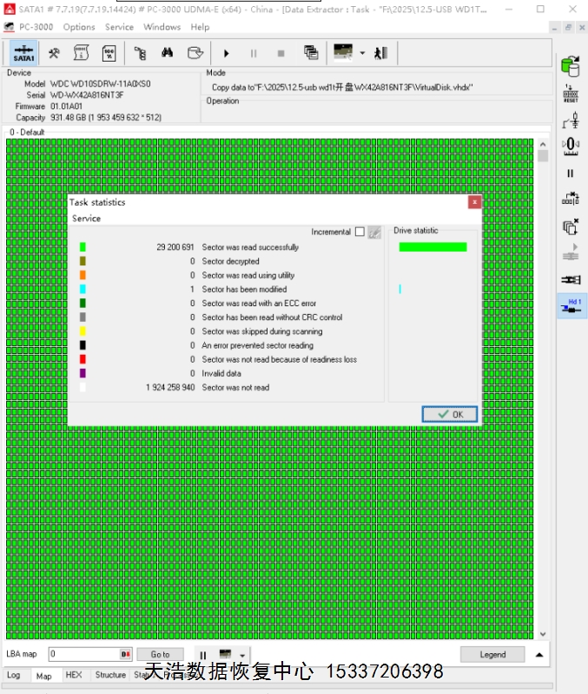Click the RESET icon in right sidebar
Image resolution: width=588 pixels, height=694 pixels.
click(571, 94)
